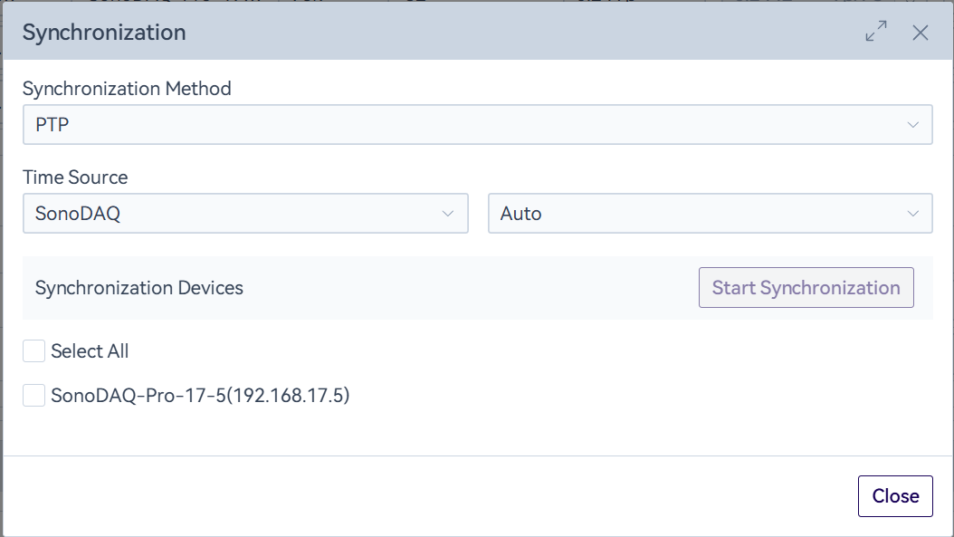Click the Synchronization Devices section heading
The image size is (954, 537).
pos(139,288)
